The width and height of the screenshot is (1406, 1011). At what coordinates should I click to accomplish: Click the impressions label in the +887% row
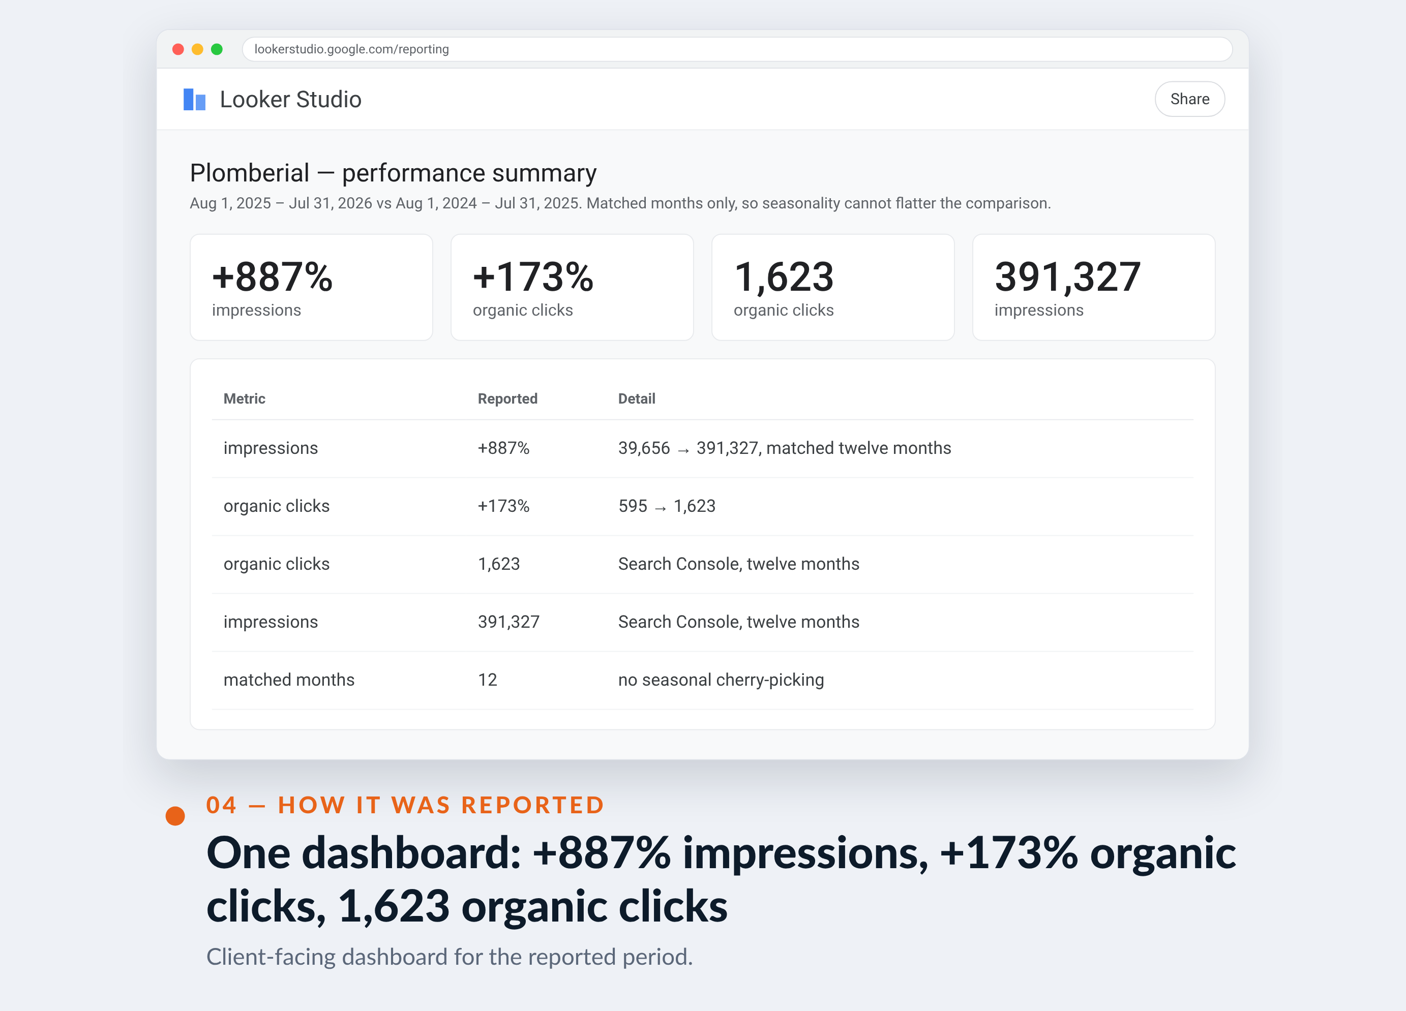pos(271,448)
